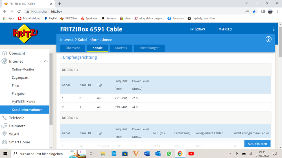Viewport: 282px width, 158px height.
Task: Click the Windows Start button
Action: (x=5, y=154)
